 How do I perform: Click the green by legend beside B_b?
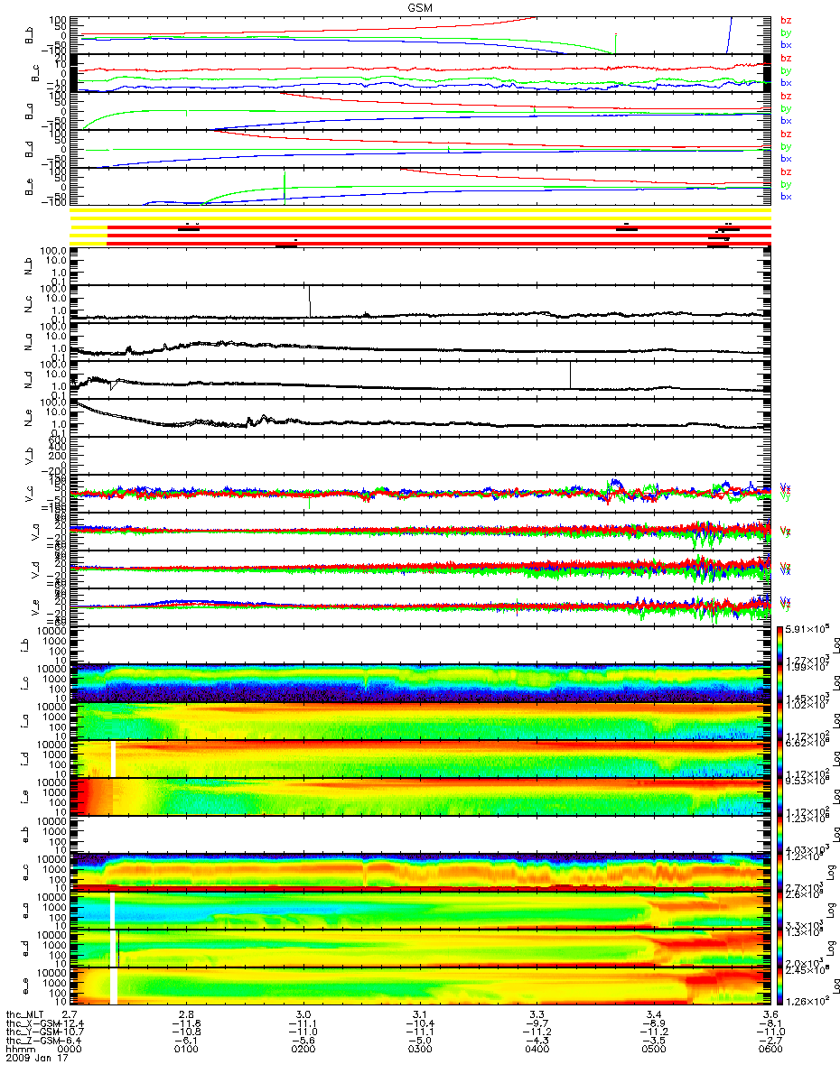click(785, 32)
